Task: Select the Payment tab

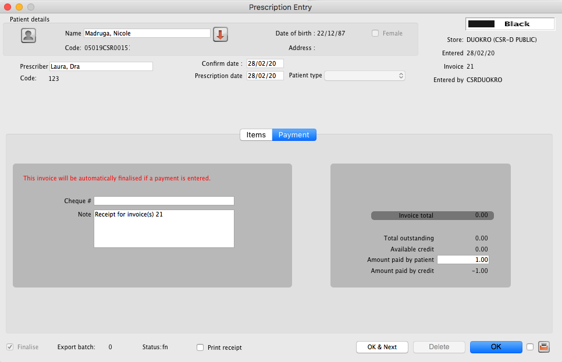Action: pos(294,134)
